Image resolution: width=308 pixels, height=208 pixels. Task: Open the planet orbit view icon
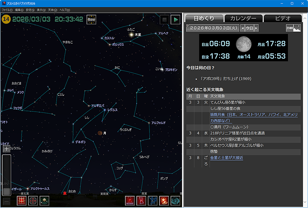[44, 201]
